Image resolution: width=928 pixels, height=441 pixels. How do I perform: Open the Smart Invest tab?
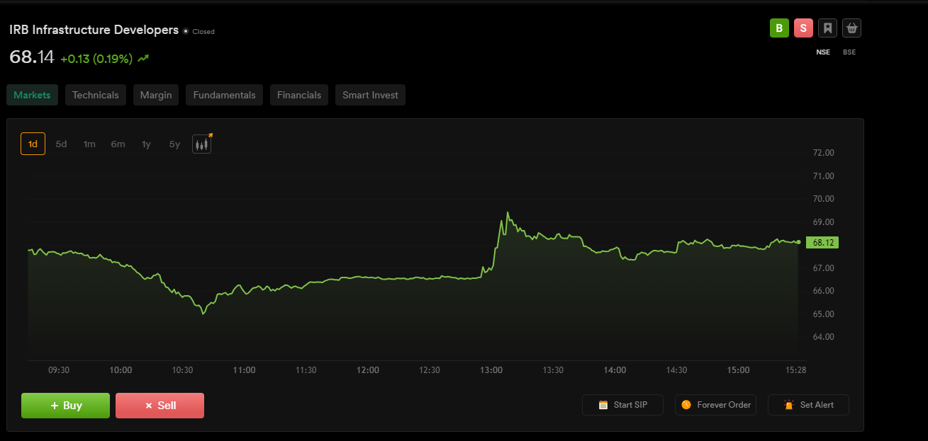[x=370, y=95]
